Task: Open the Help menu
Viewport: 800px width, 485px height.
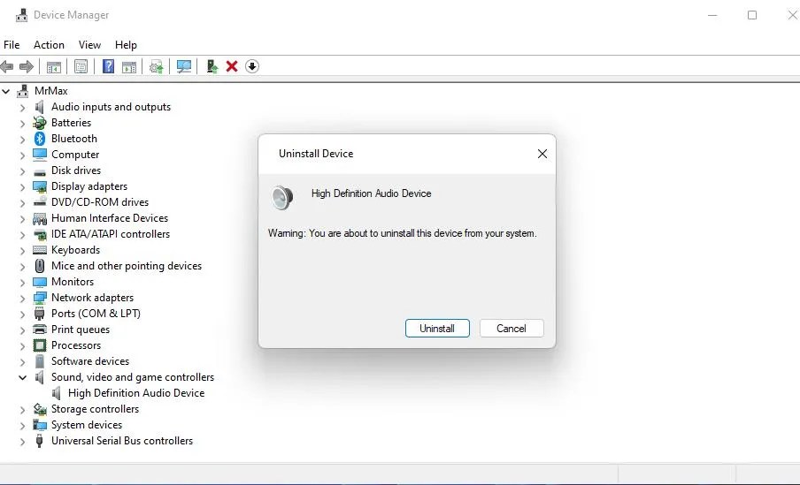Action: 126,45
